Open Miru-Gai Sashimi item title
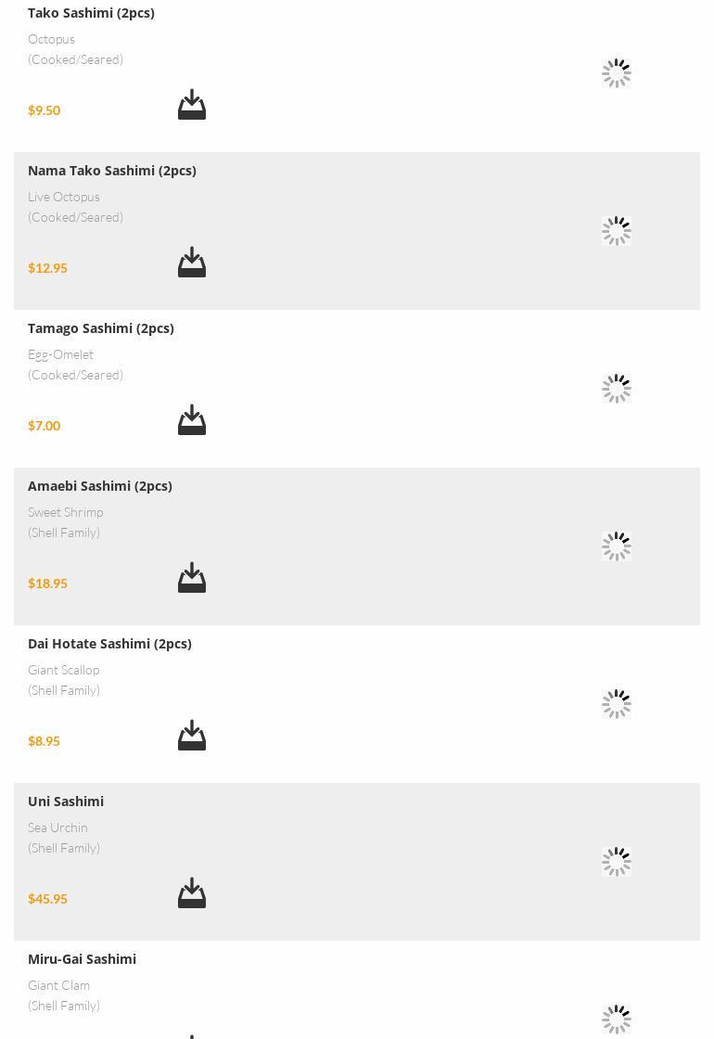The width and height of the screenshot is (714, 1039). pos(82,959)
